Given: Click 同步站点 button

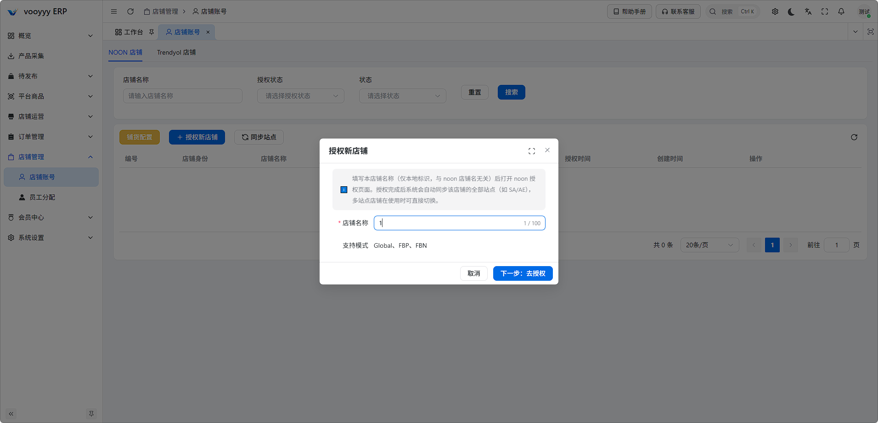Looking at the screenshot, I should click(x=259, y=137).
